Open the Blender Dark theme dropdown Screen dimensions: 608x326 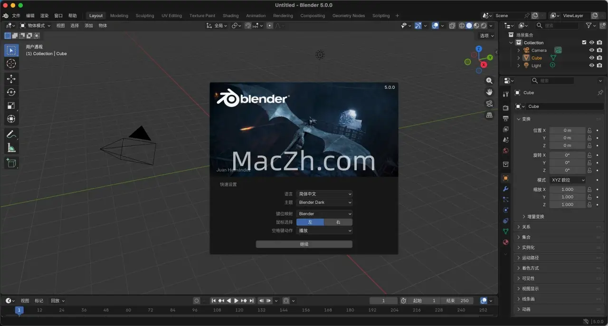(x=324, y=202)
